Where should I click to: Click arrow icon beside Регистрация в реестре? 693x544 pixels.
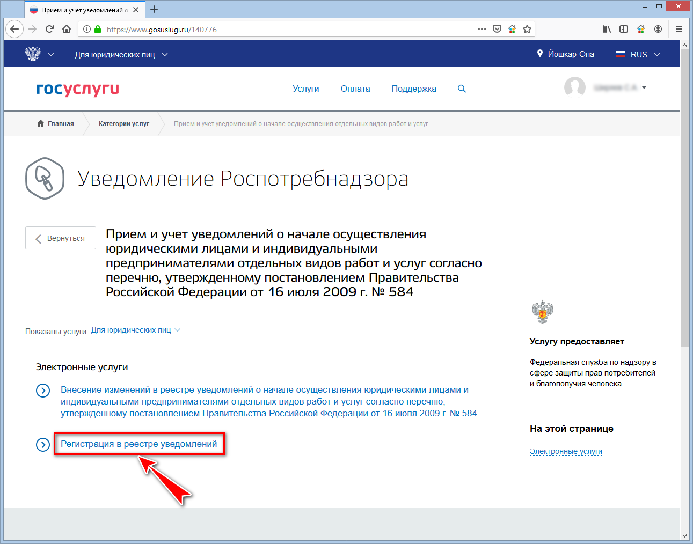[43, 445]
